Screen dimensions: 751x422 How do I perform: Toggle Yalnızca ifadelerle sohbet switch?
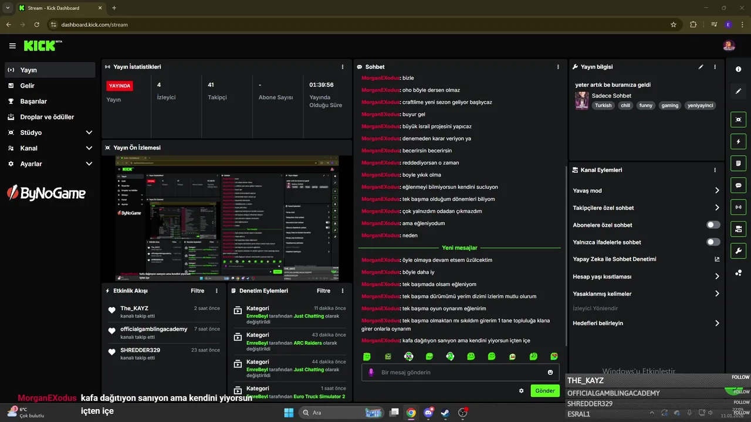(713, 242)
